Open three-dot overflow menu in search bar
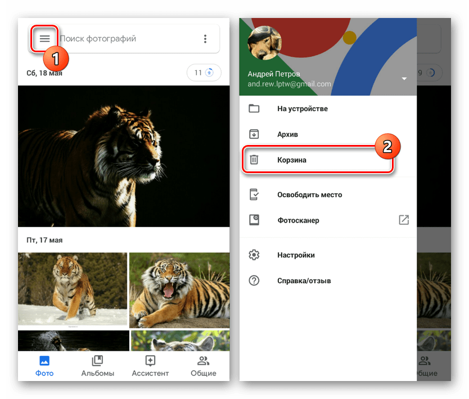 click(x=205, y=39)
